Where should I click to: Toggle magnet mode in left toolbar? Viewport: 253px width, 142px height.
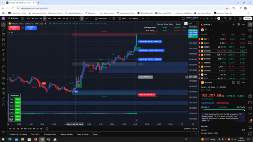(4, 78)
